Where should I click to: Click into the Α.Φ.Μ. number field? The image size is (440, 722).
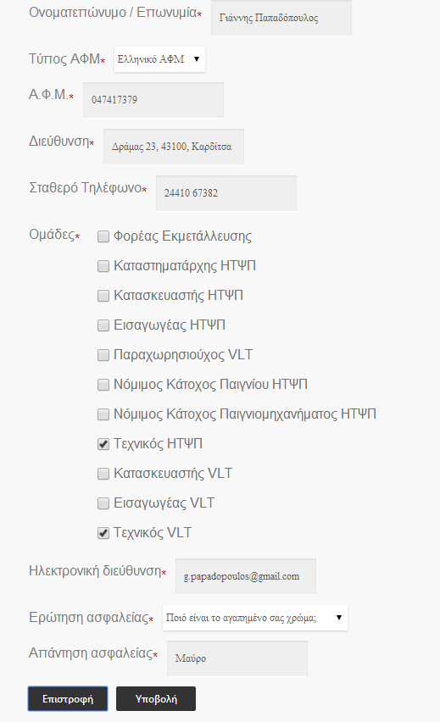[153, 100]
